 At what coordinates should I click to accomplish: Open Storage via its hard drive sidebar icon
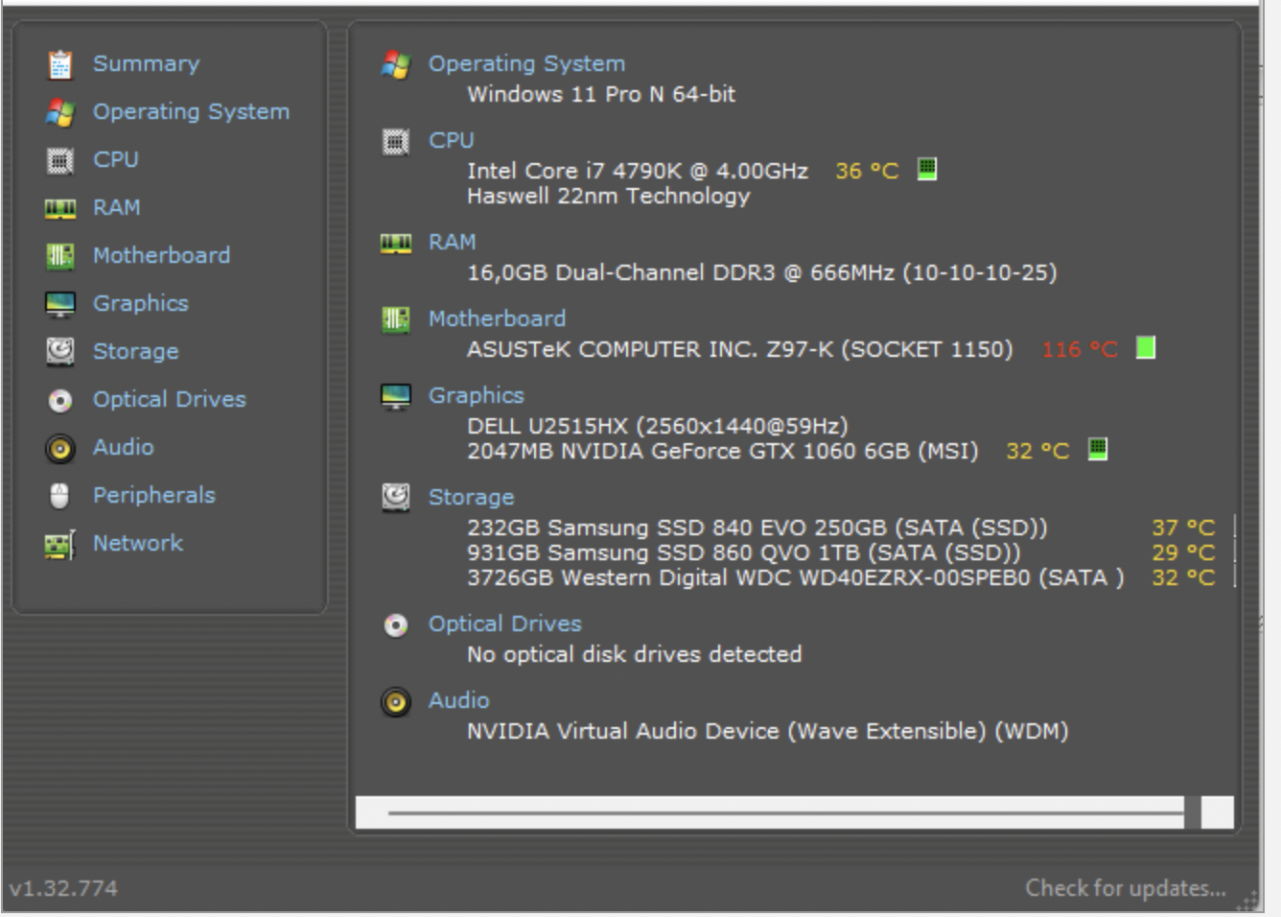59,352
